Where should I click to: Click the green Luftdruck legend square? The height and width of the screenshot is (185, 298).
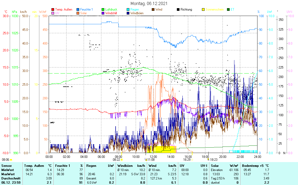103,9
